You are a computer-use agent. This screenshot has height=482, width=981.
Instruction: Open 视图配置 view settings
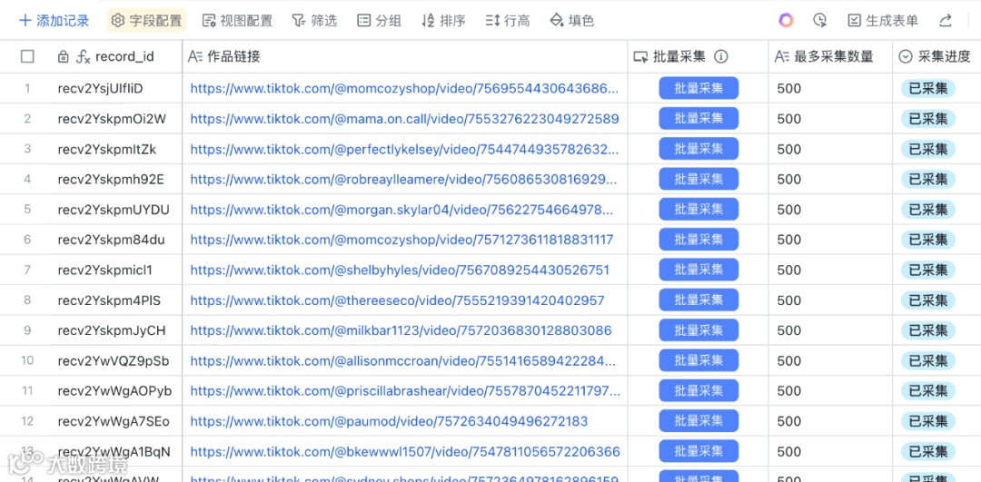click(x=238, y=21)
